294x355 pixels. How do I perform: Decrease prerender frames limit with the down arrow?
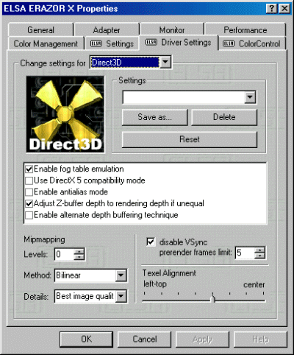pos(259,256)
